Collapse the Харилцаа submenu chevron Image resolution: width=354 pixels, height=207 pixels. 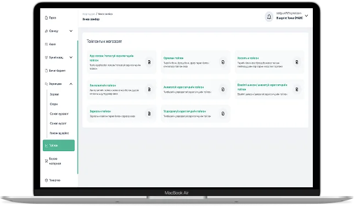coord(71,84)
